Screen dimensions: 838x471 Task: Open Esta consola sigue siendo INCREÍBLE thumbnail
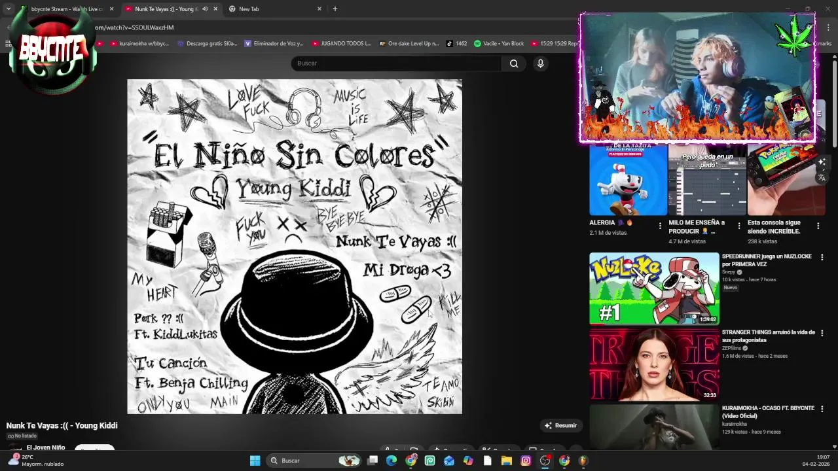[786, 179]
